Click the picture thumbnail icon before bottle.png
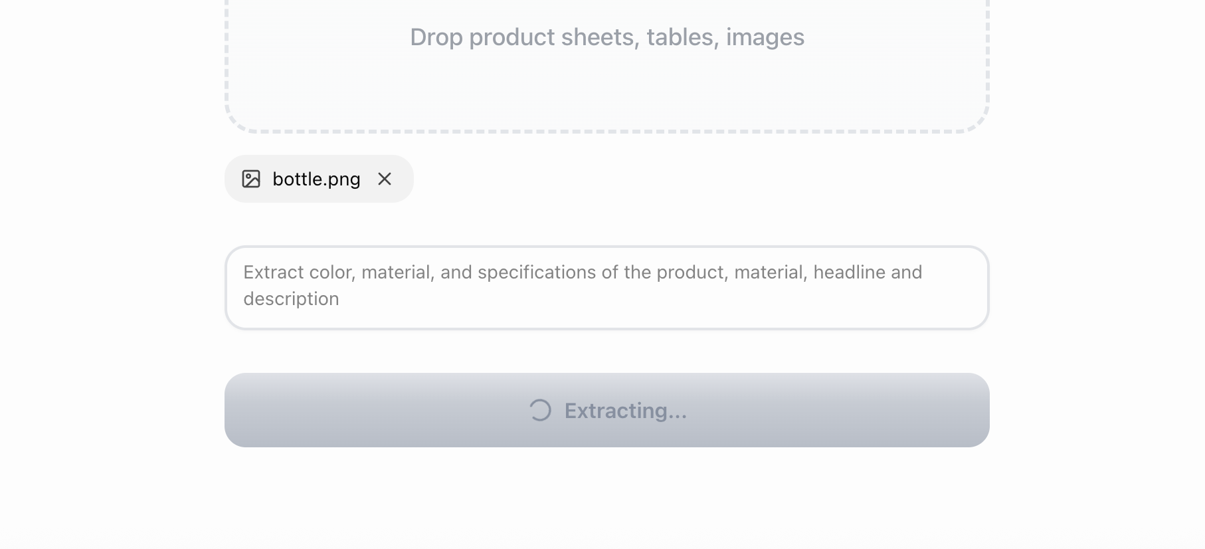Image resolution: width=1205 pixels, height=549 pixels. coord(251,179)
